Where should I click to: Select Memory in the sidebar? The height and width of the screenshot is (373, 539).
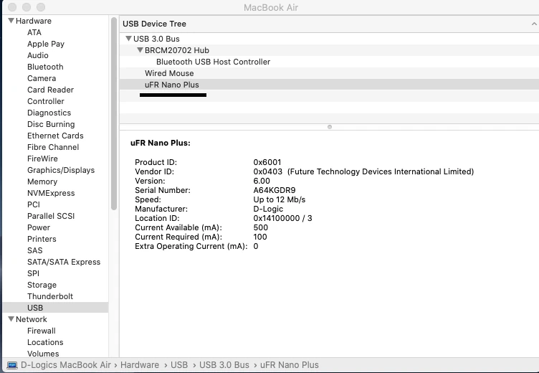click(x=42, y=181)
